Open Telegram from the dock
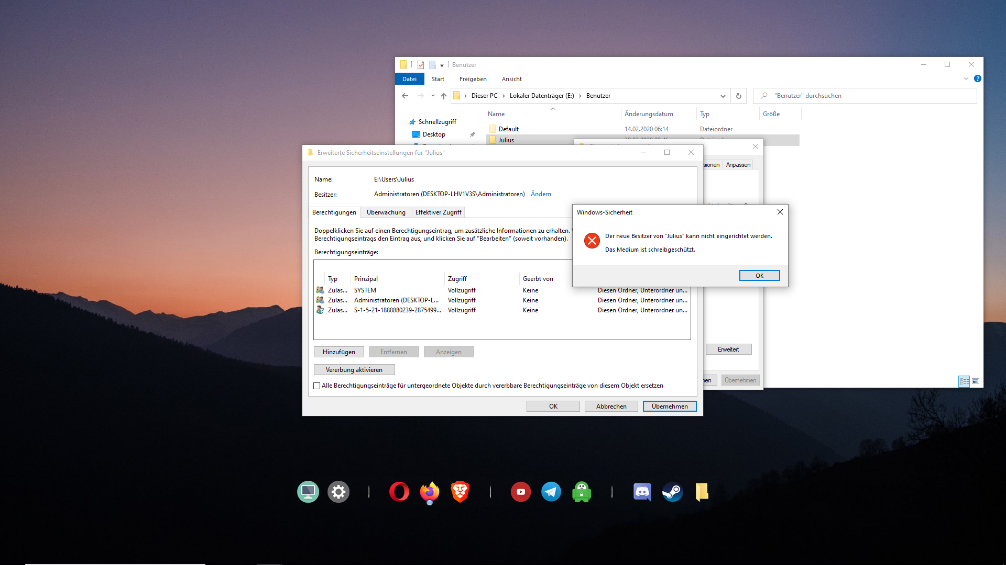This screenshot has width=1006, height=565. tap(551, 492)
